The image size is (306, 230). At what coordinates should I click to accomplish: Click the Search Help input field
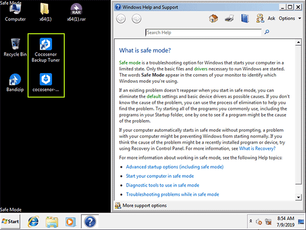pyautogui.click(x=203, y=33)
